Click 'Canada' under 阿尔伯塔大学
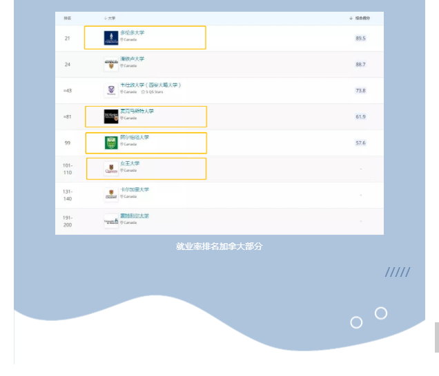This screenshot has height=376, width=439. pos(130,145)
